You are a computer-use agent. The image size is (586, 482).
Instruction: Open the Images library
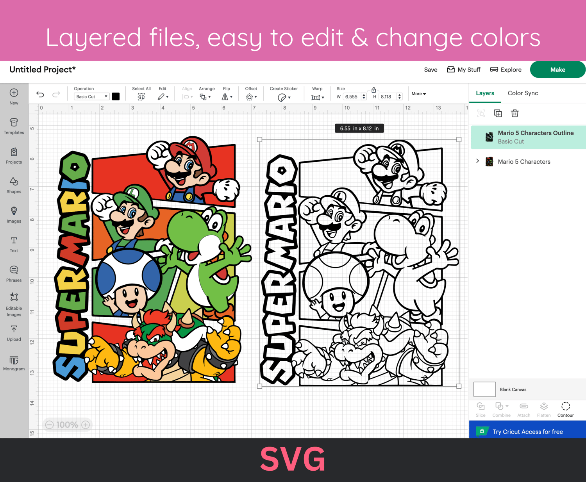point(14,215)
